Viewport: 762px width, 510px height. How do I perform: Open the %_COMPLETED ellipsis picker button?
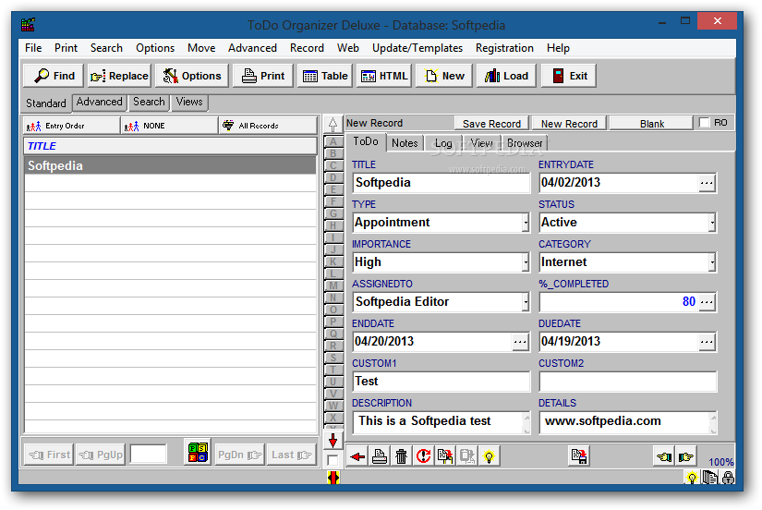tap(708, 302)
